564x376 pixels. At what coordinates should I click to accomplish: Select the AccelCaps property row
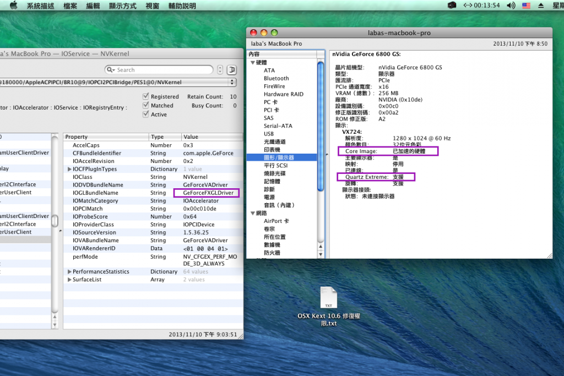pos(153,145)
